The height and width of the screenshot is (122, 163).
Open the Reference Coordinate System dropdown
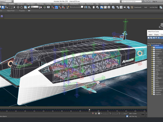pyautogui.click(x=35, y=7)
